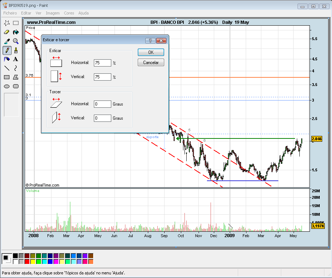Image resolution: width=332 pixels, height=278 pixels.
Task: Pick the orange color swatch
Action: coord(91,261)
